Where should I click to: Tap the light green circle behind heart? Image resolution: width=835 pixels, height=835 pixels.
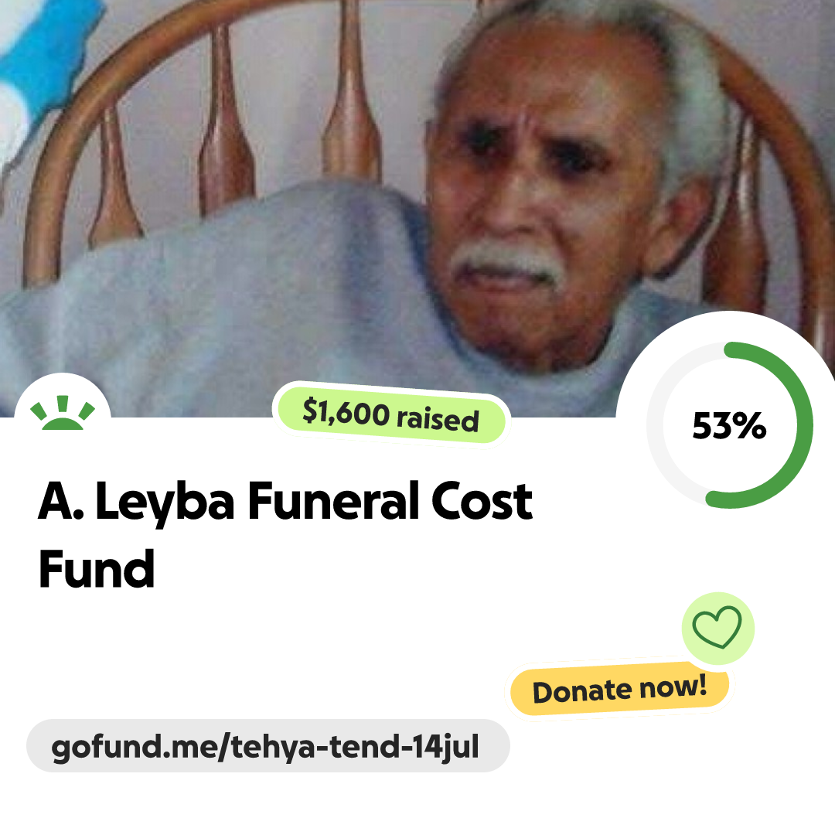pyautogui.click(x=717, y=629)
